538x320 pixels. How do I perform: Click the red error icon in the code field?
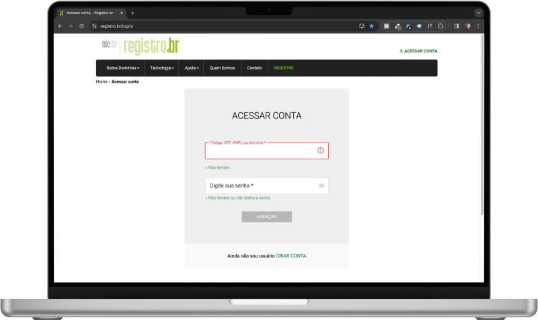321,151
